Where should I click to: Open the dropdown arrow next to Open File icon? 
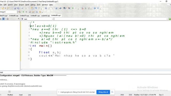tap(5, 8)
